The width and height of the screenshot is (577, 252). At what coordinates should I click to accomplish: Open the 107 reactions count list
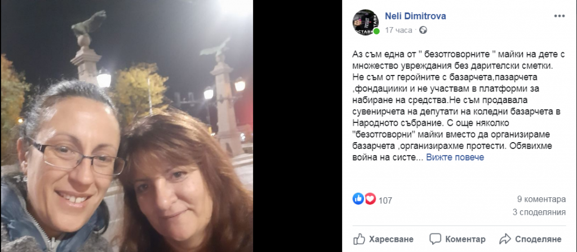tap(385, 201)
